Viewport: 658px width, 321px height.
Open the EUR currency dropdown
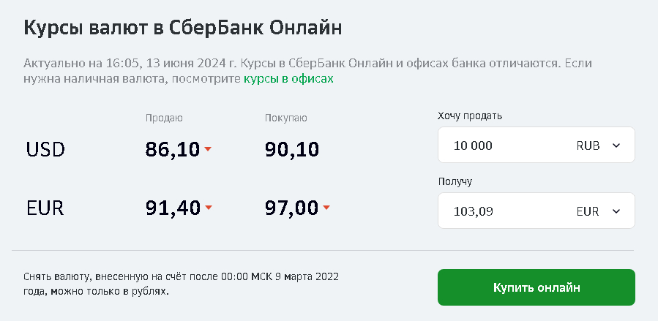(598, 211)
